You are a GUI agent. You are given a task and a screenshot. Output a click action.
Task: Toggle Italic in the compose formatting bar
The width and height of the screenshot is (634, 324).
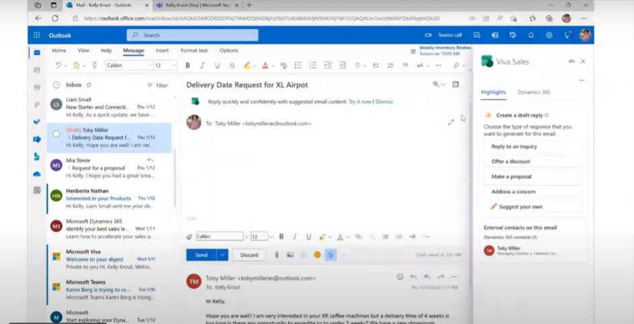[x=295, y=236]
